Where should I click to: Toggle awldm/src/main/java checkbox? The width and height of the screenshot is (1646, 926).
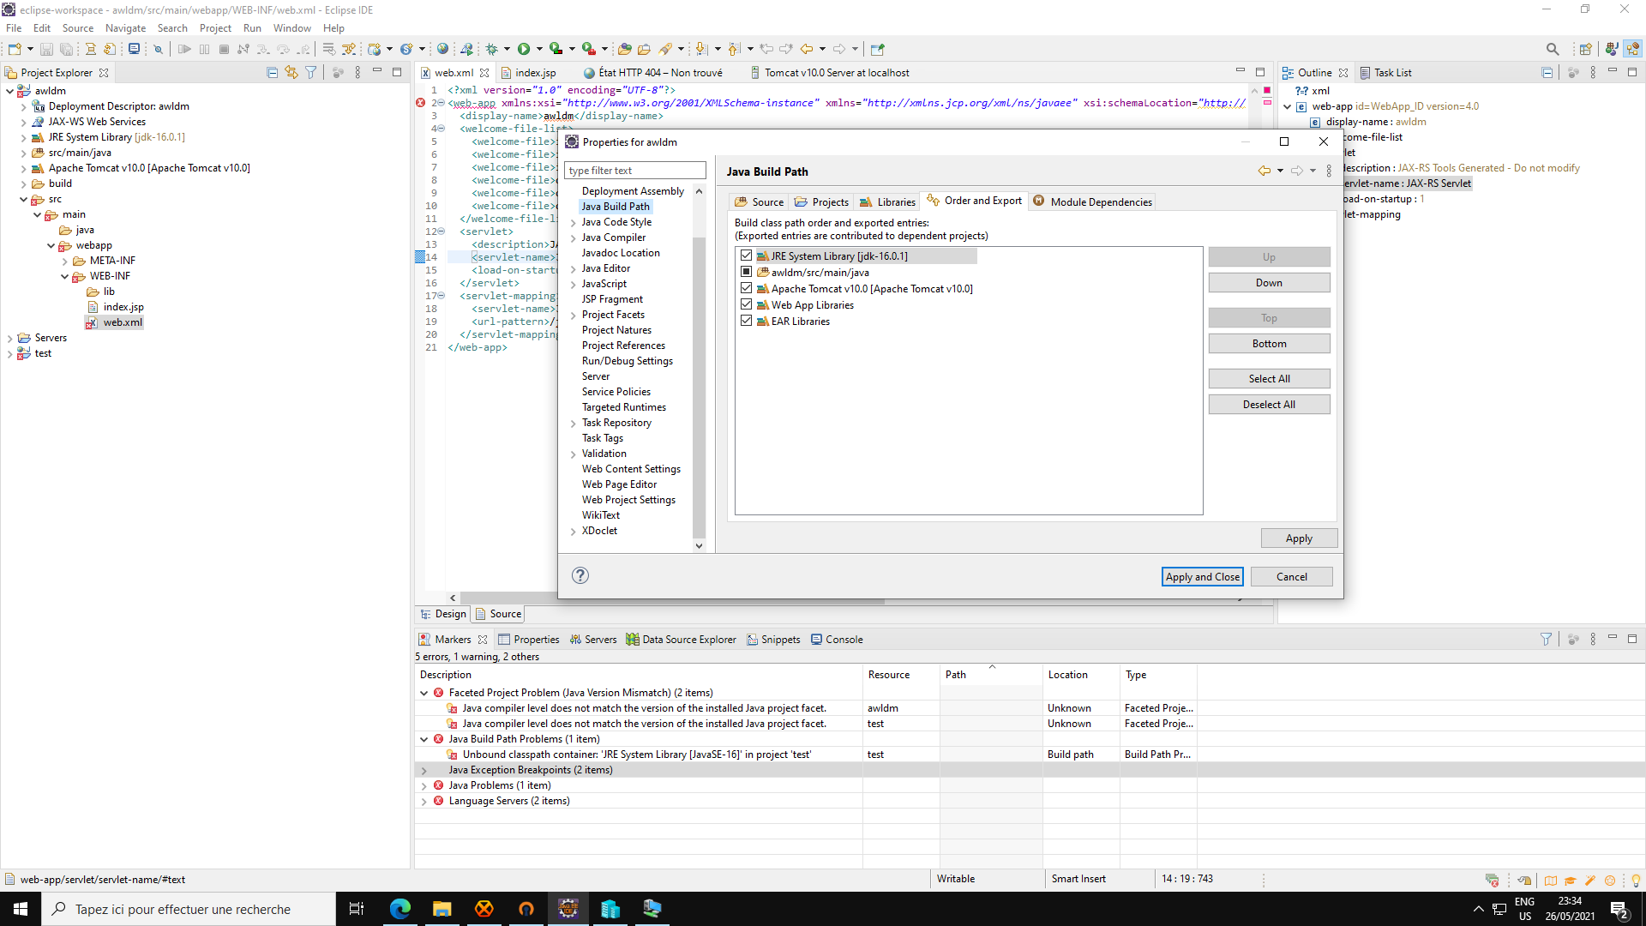click(x=746, y=272)
